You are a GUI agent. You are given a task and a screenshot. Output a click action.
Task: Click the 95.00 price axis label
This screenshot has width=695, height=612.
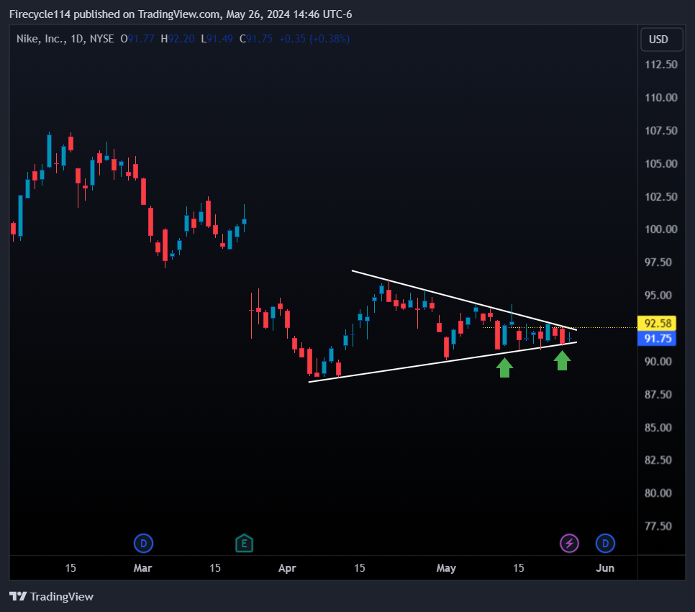[x=658, y=295]
